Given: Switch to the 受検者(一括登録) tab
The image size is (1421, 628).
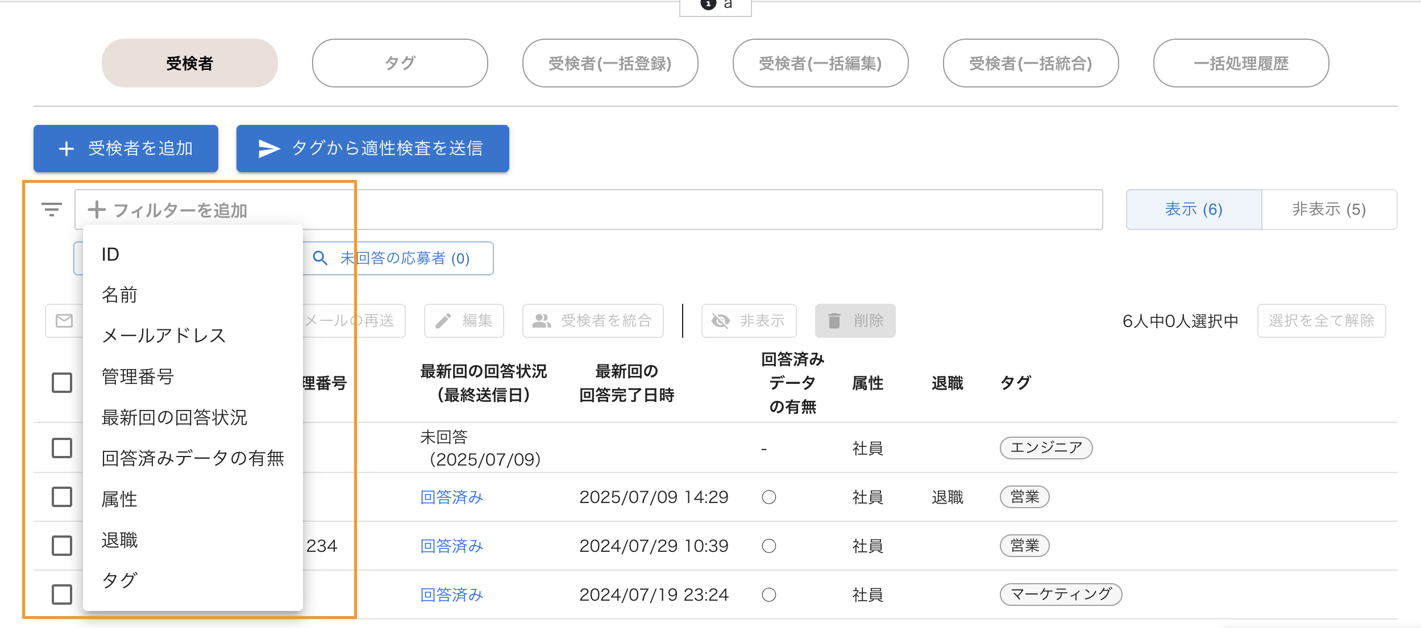Looking at the screenshot, I should pyautogui.click(x=610, y=63).
